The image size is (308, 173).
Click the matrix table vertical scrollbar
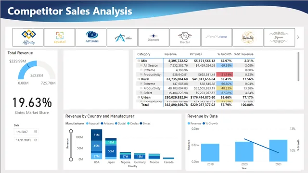tap(298, 66)
